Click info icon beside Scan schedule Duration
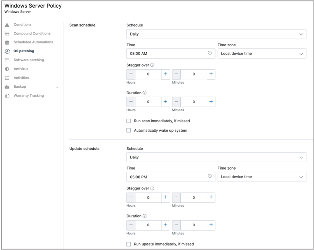 pos(145,93)
